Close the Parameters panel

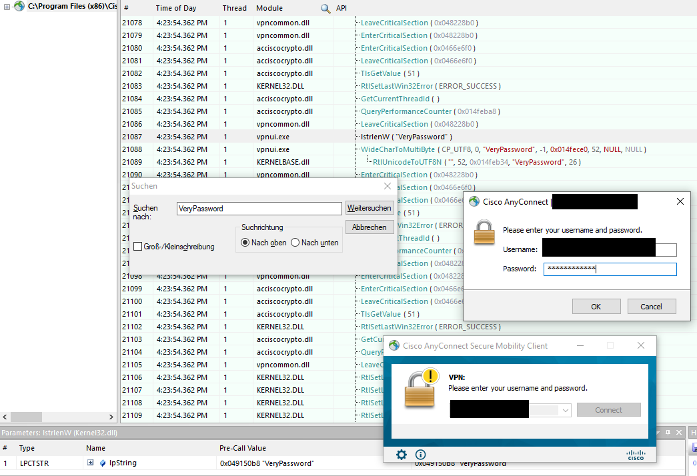679,433
